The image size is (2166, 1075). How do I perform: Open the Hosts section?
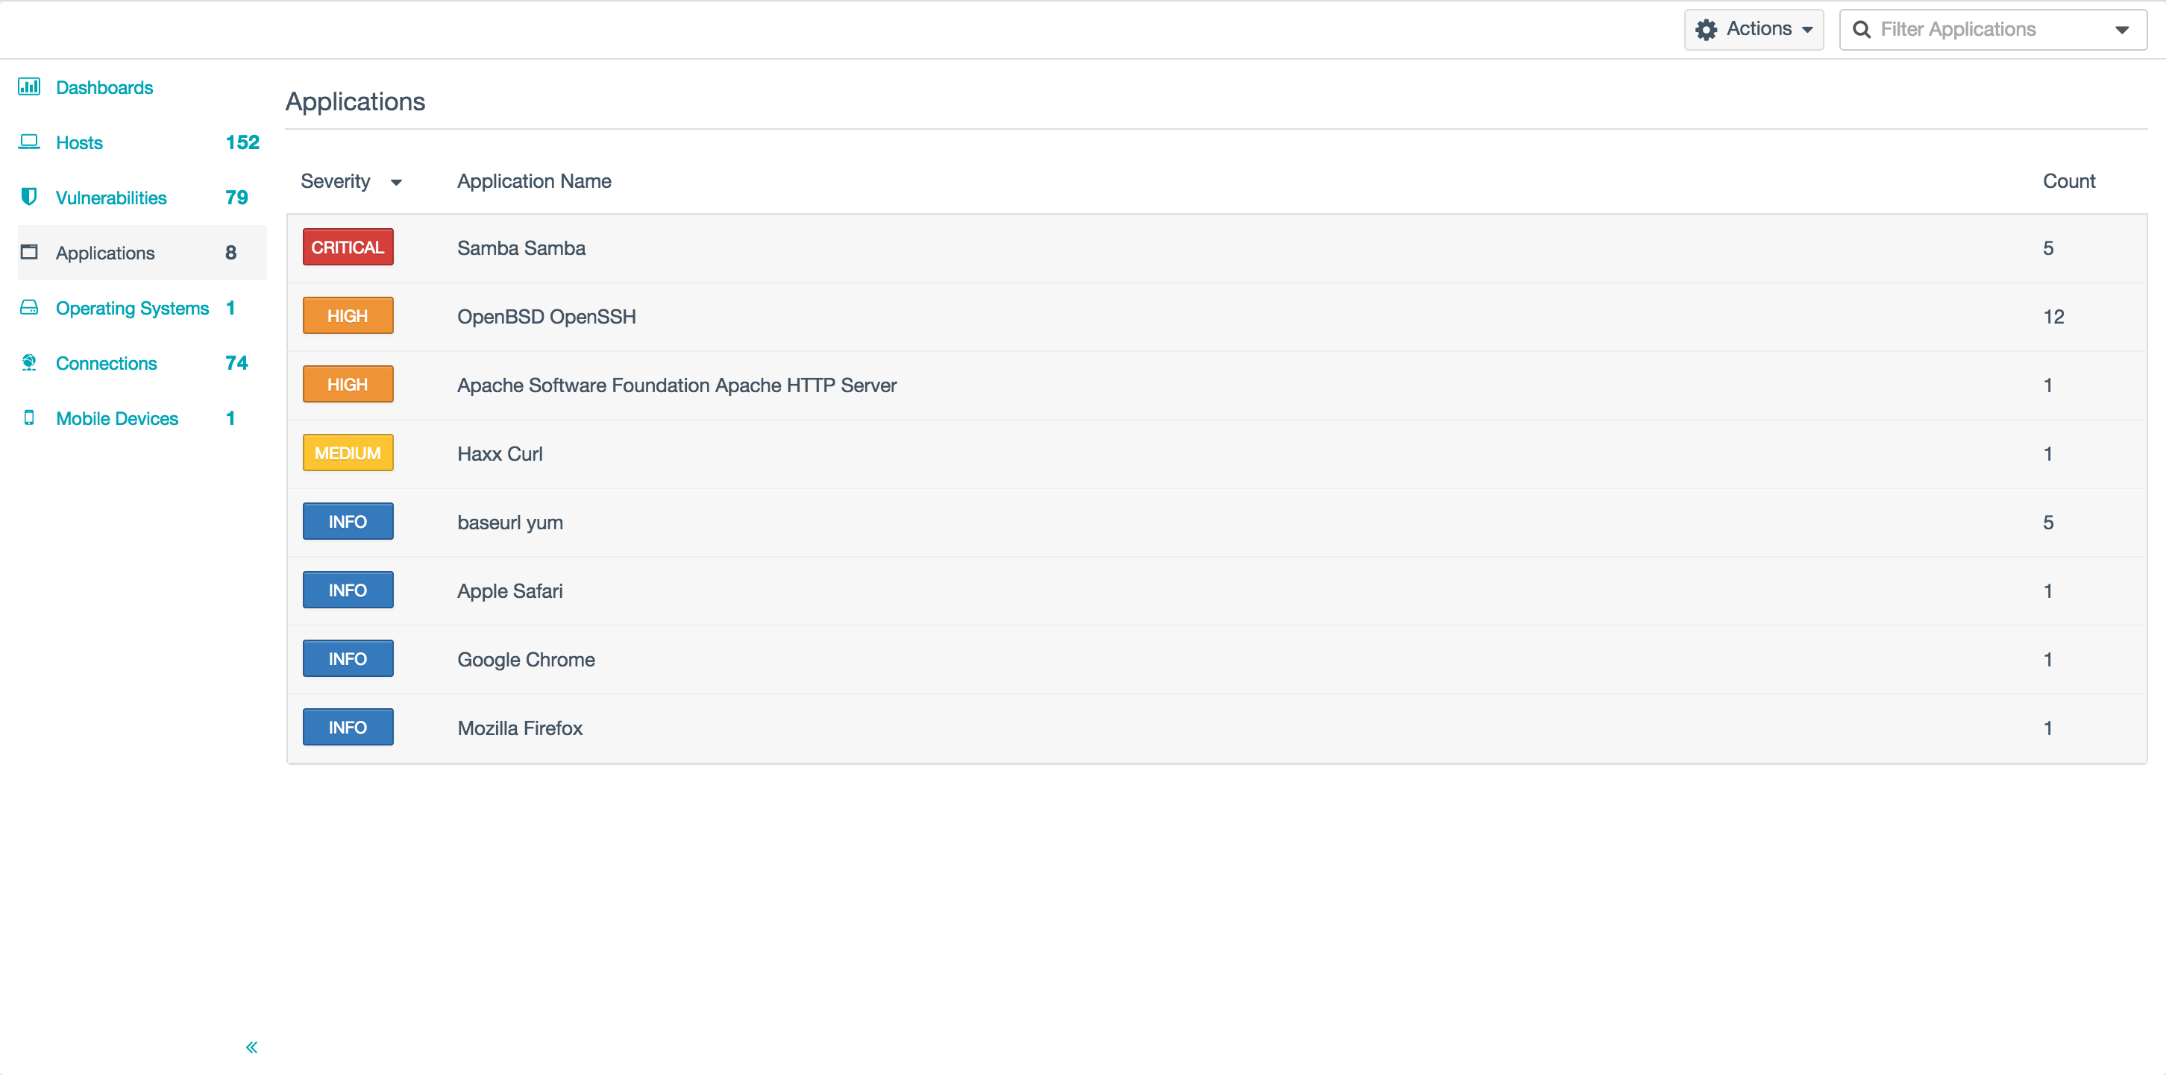click(79, 143)
